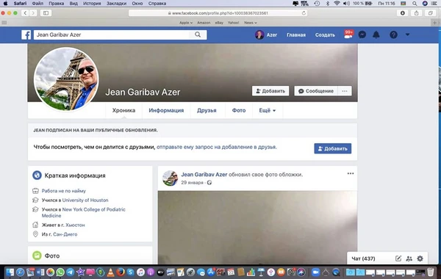Add a new tab with the plus button
The width and height of the screenshot is (441, 279).
[435, 23]
